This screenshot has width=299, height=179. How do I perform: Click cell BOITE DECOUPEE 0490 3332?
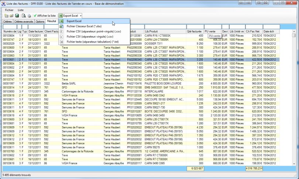[x=164, y=111]
